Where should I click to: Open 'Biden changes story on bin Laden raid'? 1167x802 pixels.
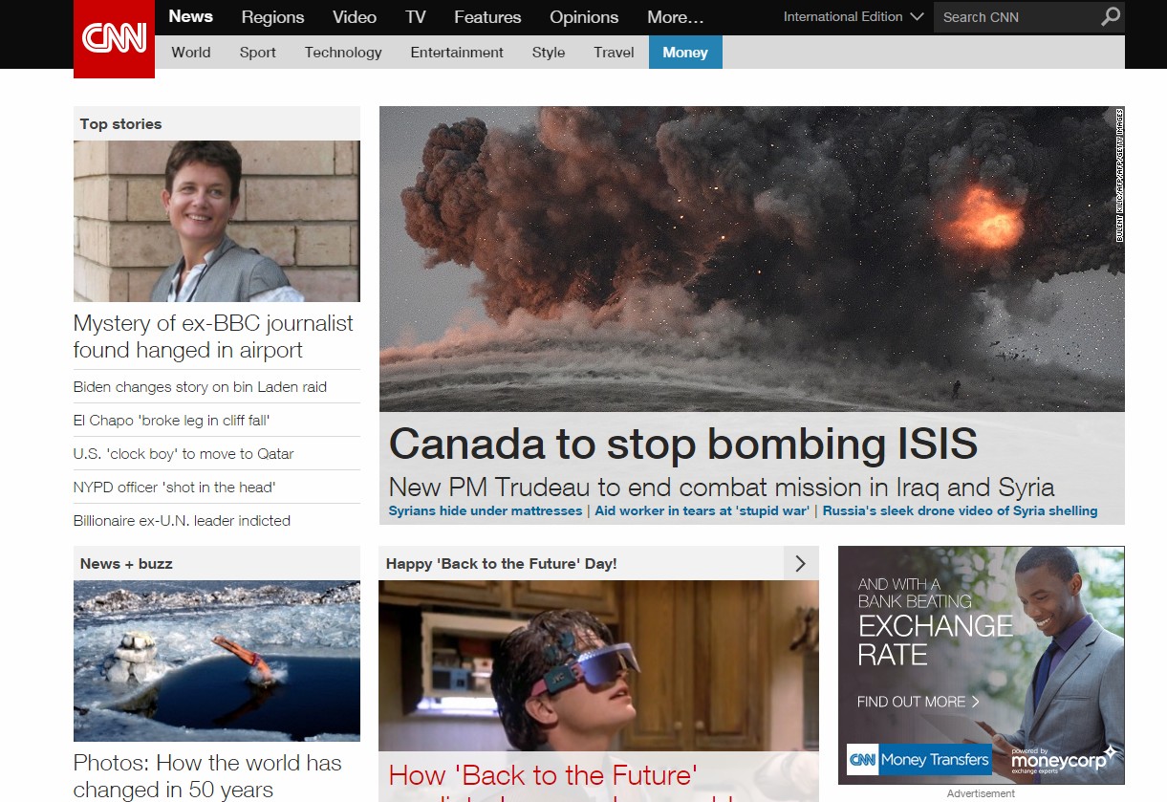coord(200,387)
